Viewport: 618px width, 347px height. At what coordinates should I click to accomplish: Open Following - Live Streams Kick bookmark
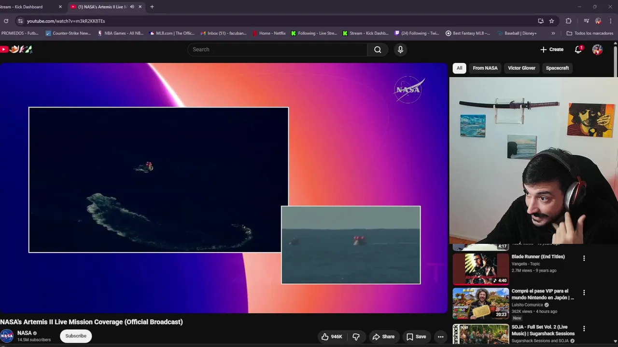pos(314,33)
